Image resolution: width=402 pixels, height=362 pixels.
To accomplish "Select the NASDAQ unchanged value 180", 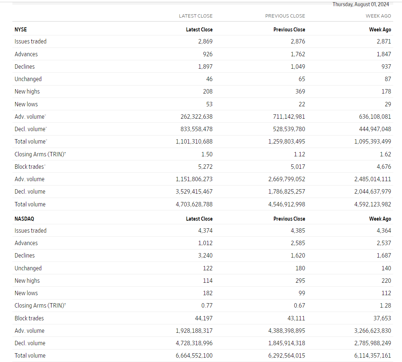I will (x=300, y=268).
